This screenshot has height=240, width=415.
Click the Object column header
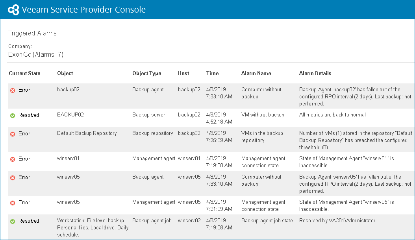65,74
